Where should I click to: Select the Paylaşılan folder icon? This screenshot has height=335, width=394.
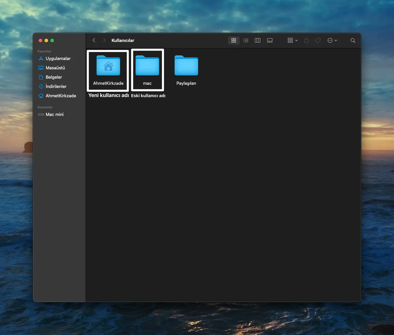point(186,66)
